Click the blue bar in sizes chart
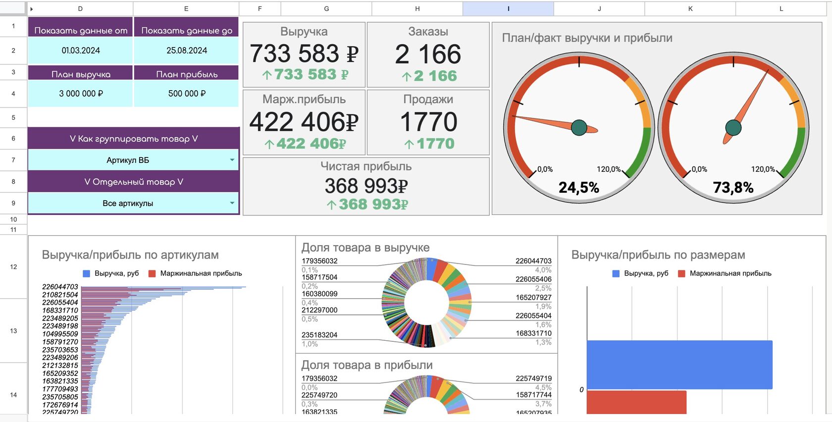 (679, 365)
